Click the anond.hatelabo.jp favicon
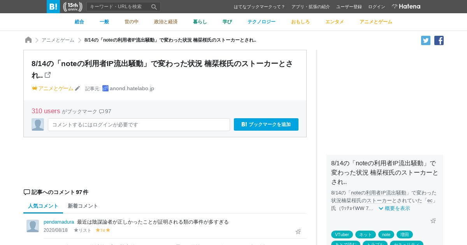 point(105,88)
